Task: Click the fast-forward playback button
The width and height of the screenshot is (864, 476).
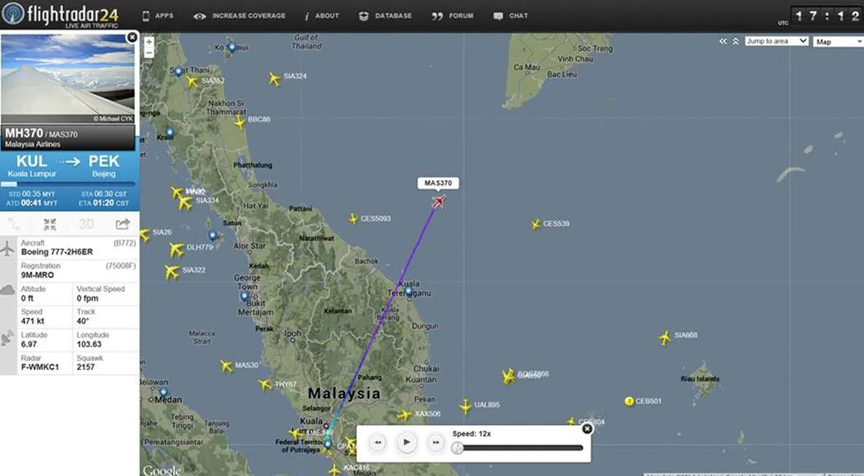Action: 435,442
